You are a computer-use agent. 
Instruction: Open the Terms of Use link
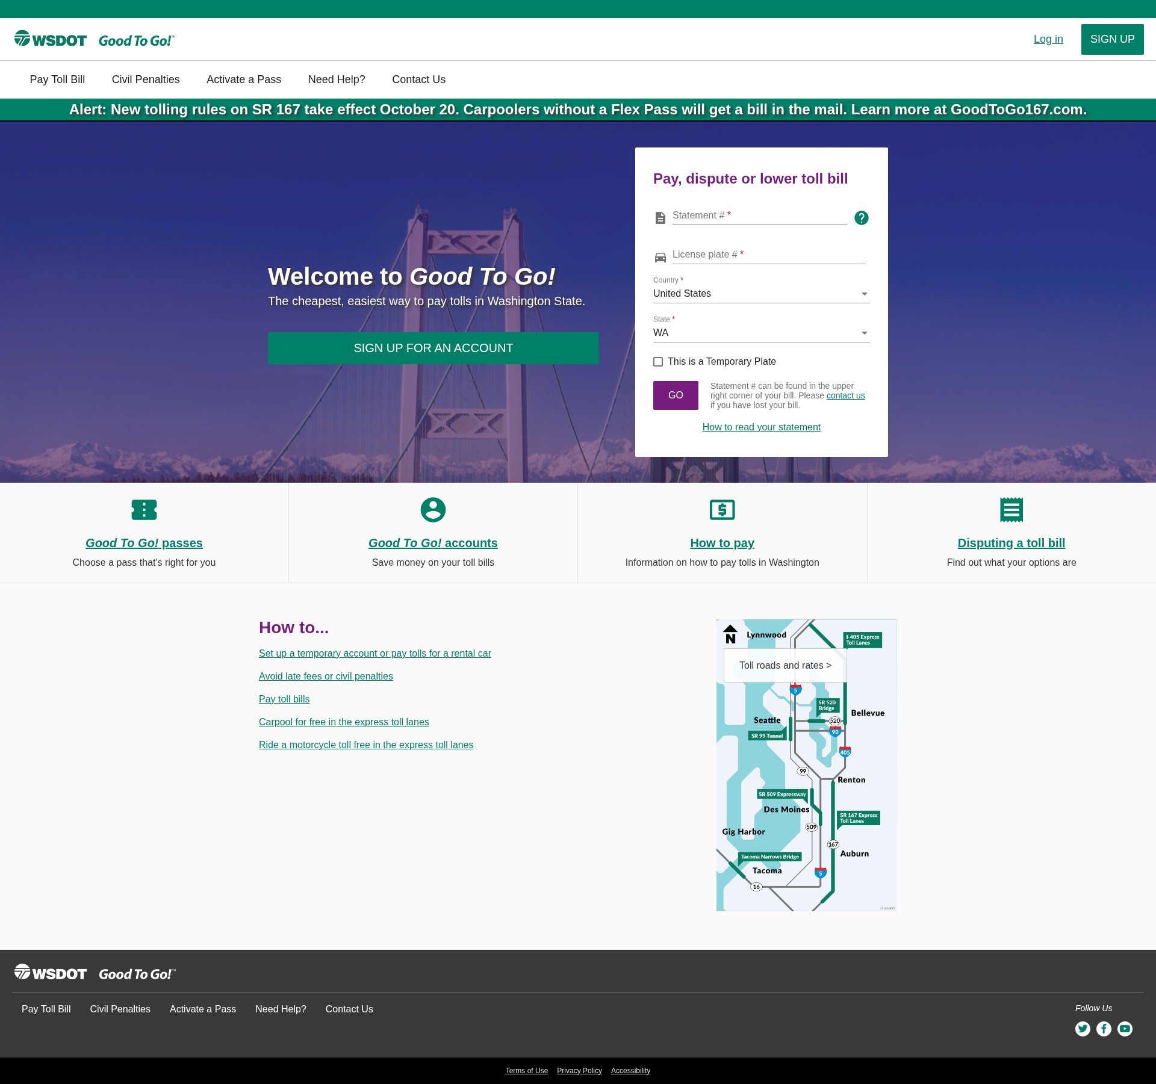527,1071
